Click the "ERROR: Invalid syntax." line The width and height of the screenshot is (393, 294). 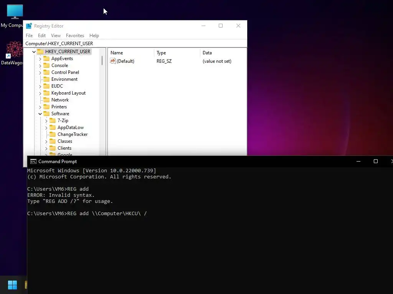61,195
